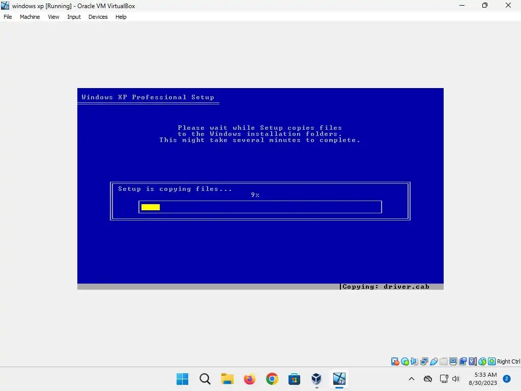Click the Right Ctrl host key label
This screenshot has height=391, width=521.
click(x=508, y=361)
